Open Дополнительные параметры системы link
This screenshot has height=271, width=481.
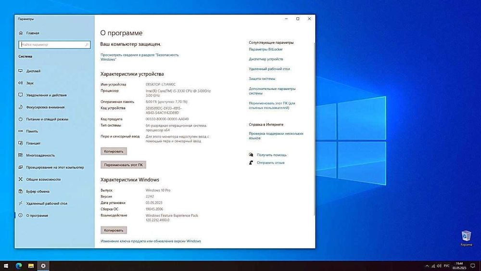point(272,91)
